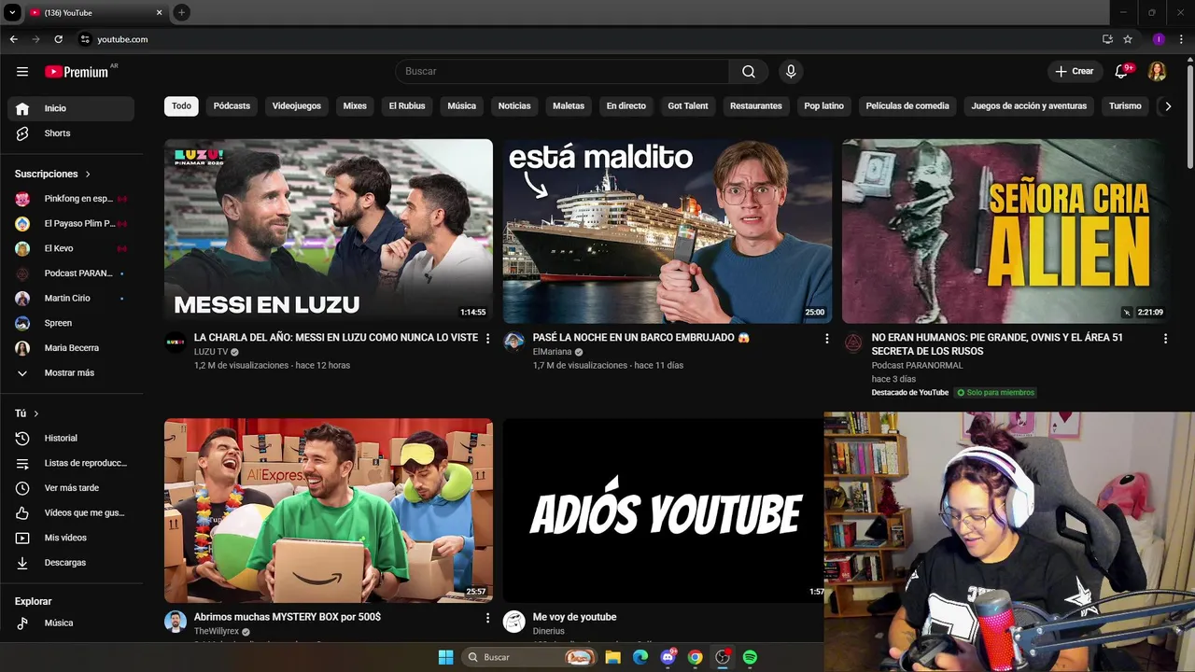Open new browser tab
The image size is (1195, 672).
(181, 12)
